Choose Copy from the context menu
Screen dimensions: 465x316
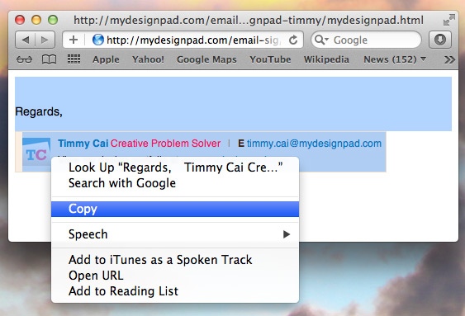click(175, 209)
